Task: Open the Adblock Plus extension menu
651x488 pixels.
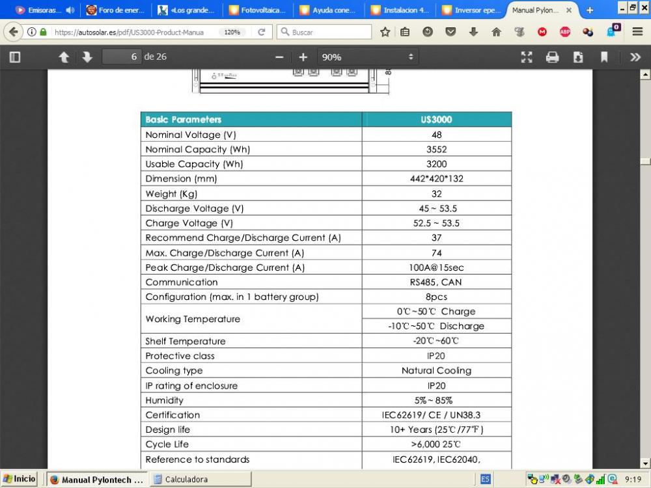Action: pos(565,32)
